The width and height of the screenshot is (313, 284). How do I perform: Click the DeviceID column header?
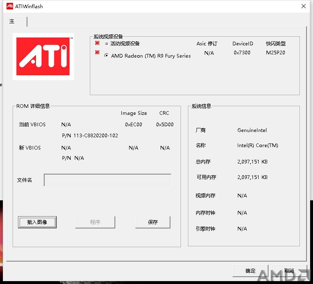(x=243, y=43)
